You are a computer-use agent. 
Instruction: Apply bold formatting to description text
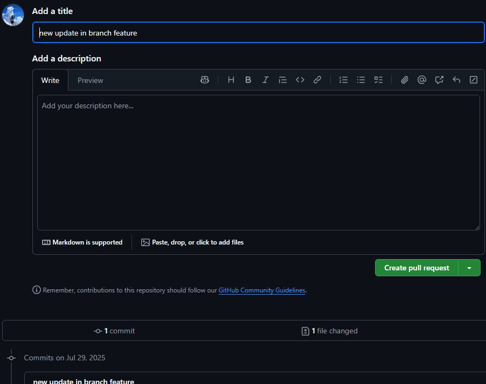248,80
